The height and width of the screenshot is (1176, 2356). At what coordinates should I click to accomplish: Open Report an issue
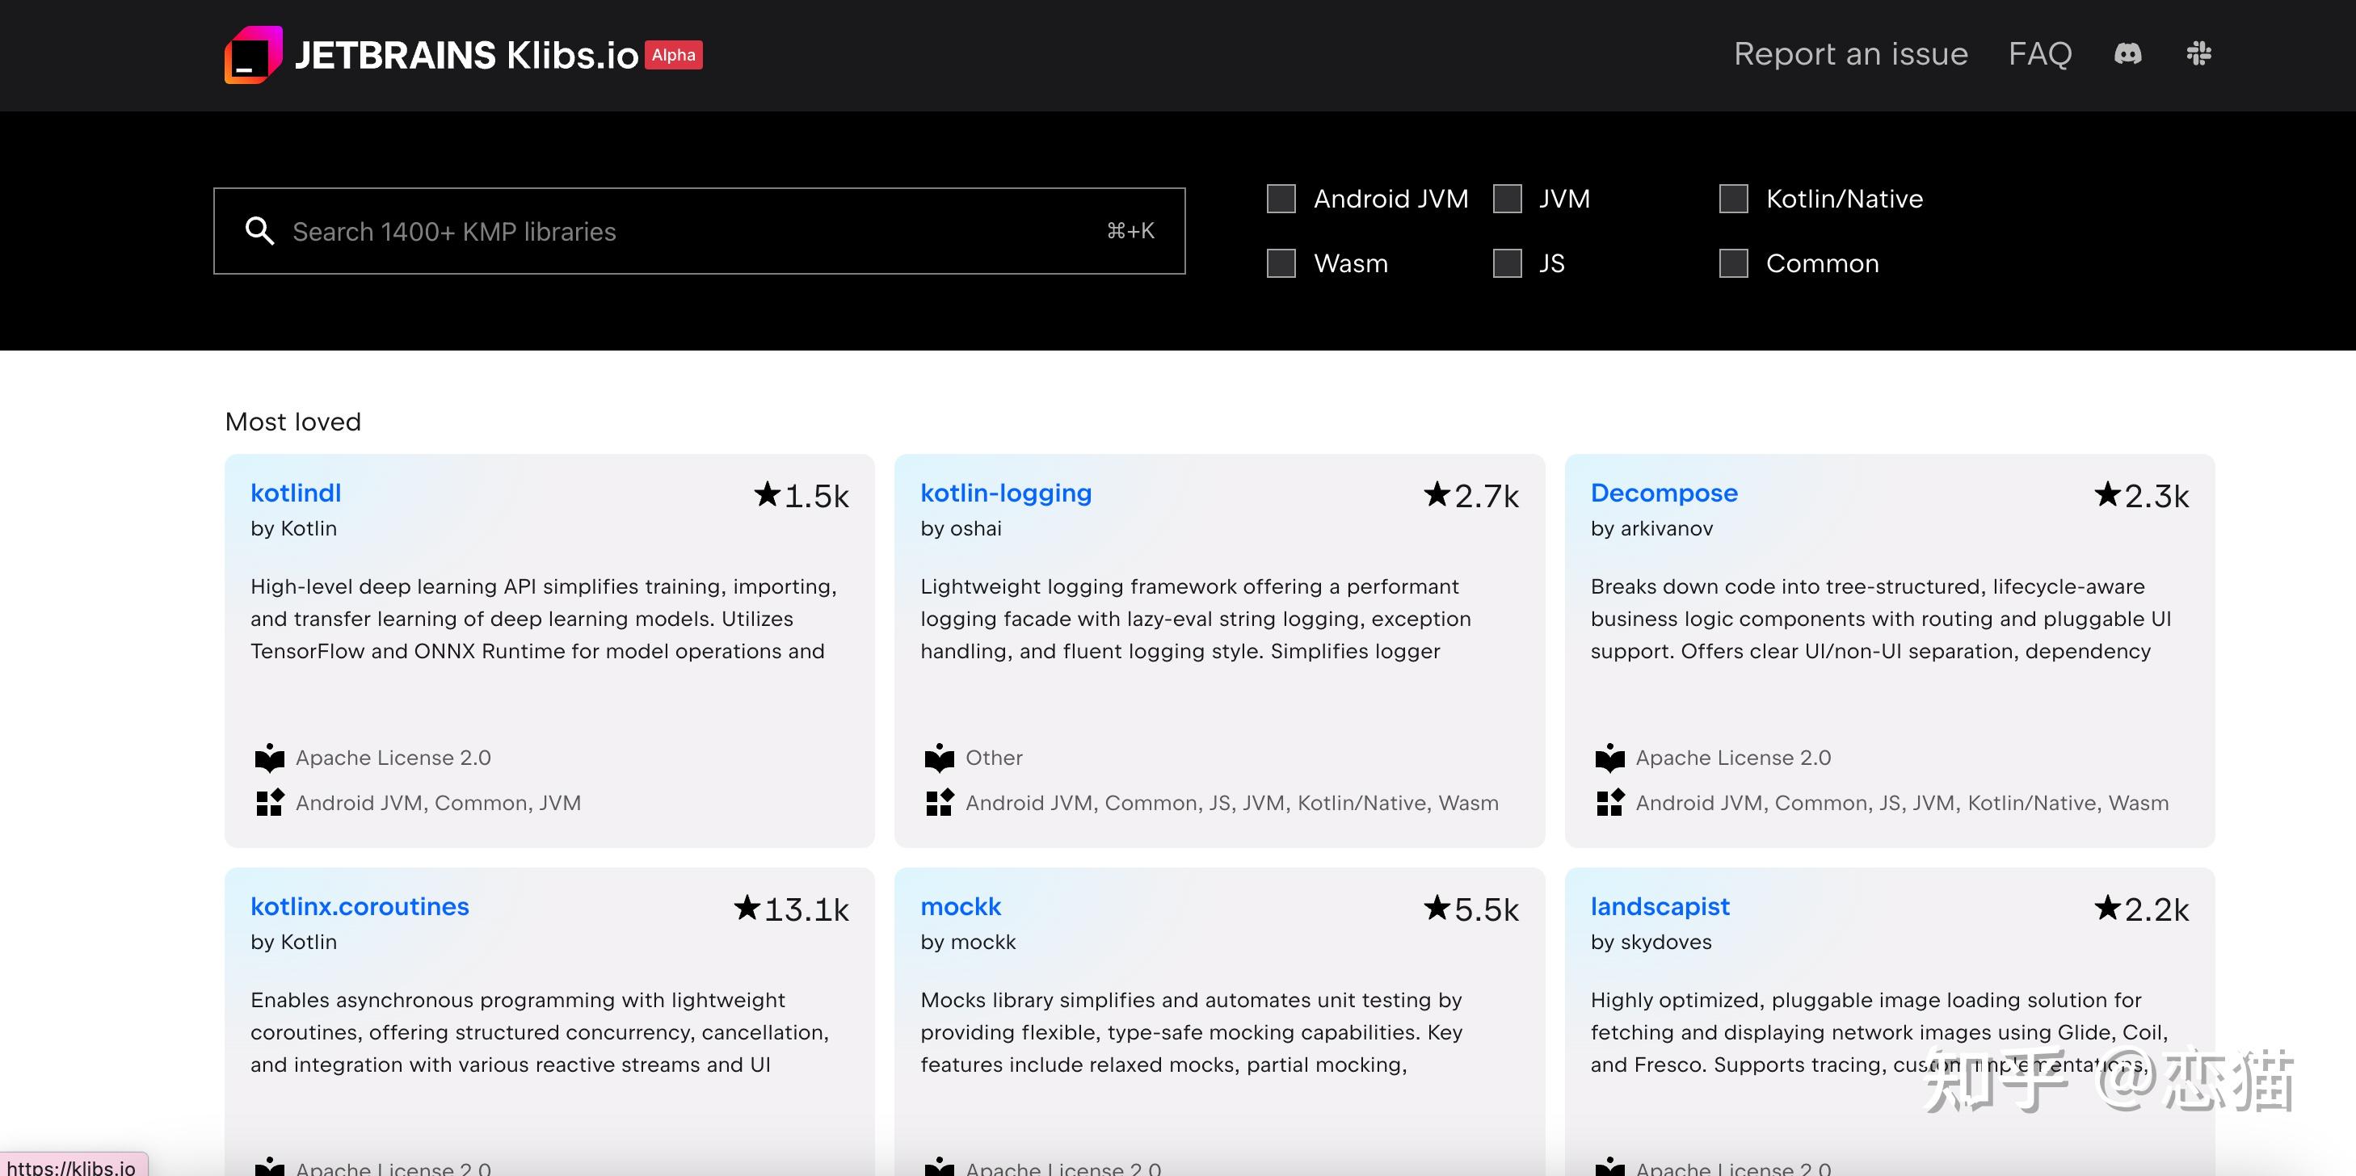(1850, 54)
